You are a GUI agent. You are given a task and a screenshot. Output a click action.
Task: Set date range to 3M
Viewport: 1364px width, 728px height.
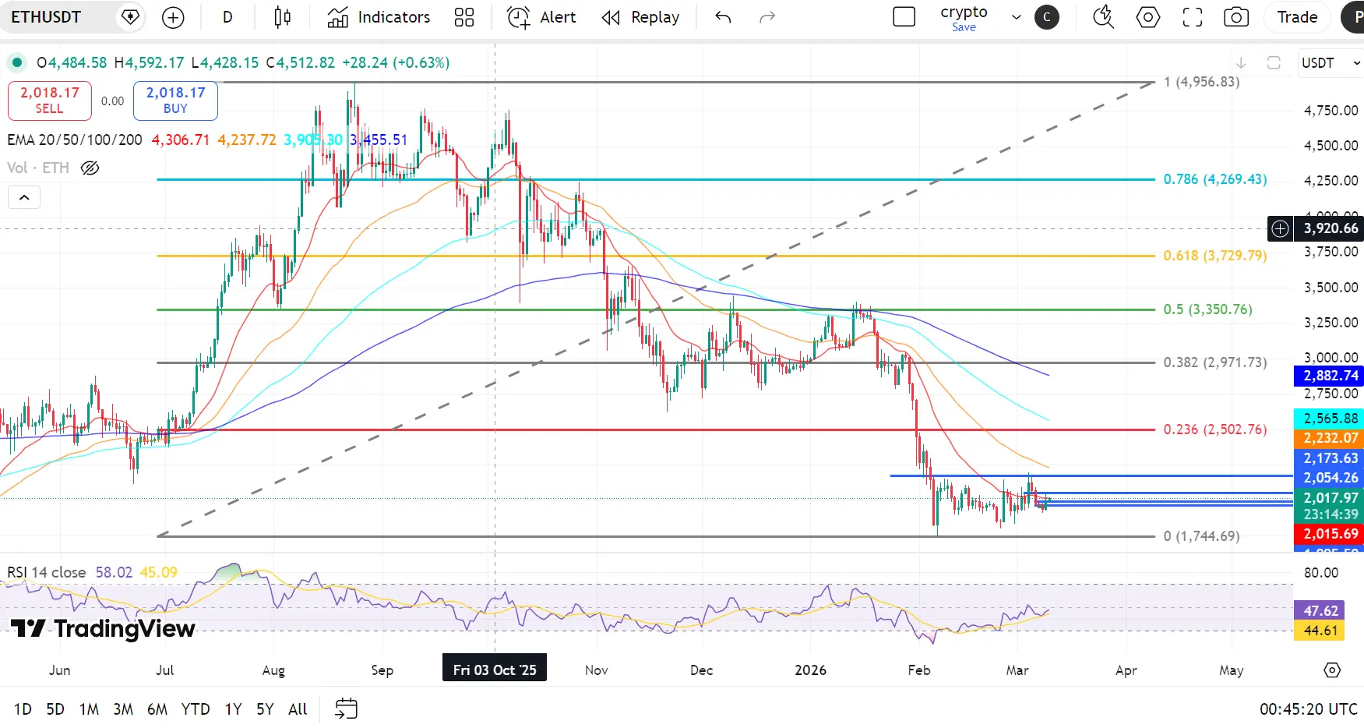(123, 709)
